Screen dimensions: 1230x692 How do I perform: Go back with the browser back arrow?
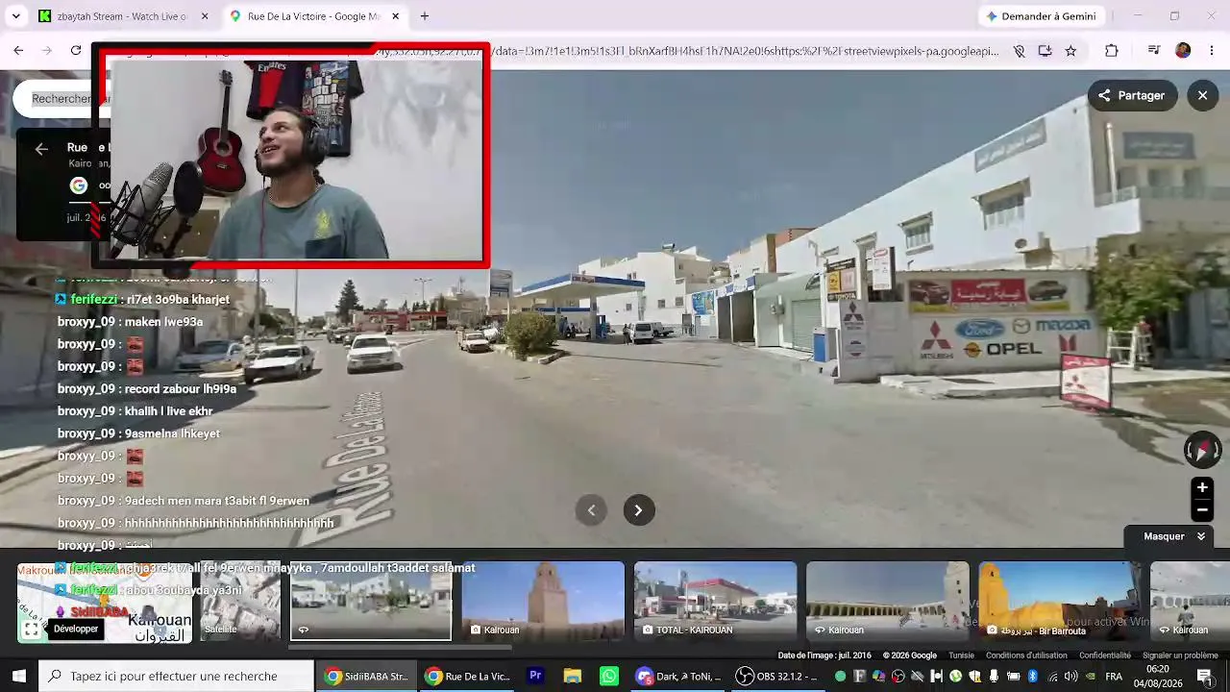click(18, 51)
